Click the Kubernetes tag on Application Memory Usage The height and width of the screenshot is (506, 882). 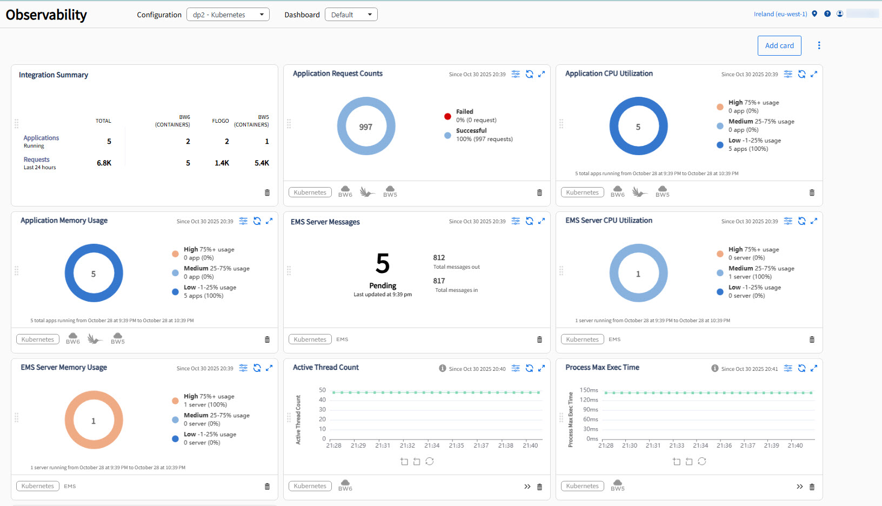(x=38, y=339)
